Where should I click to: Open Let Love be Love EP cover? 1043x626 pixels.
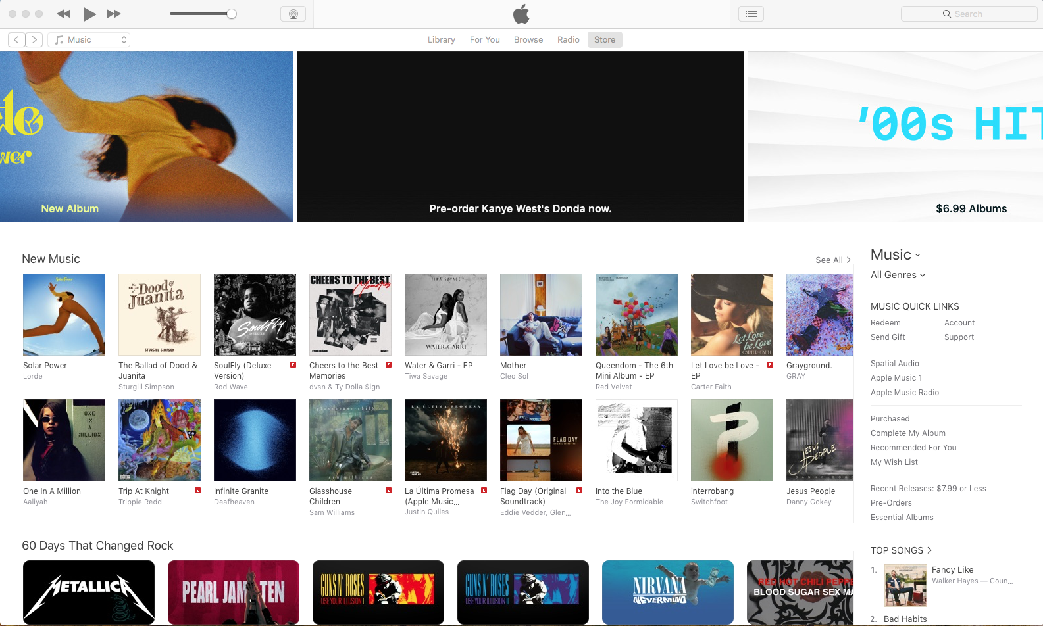pos(732,314)
